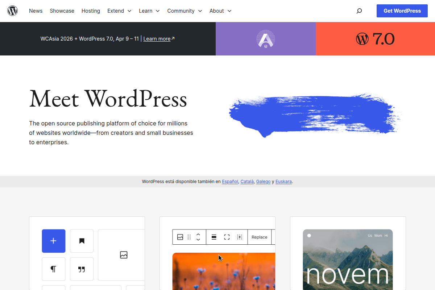The width and height of the screenshot is (435, 290).
Task: Expand the Community dropdown menu
Action: (x=185, y=11)
